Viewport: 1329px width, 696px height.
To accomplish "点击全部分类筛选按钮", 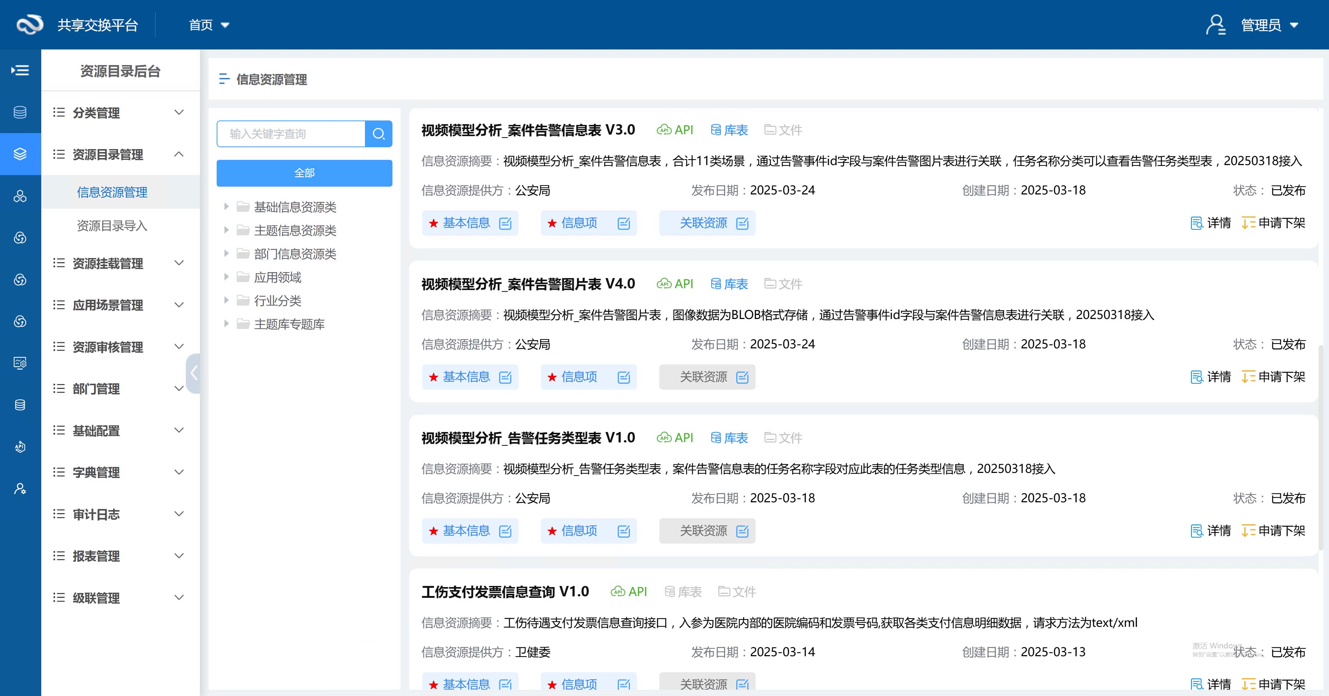I will coord(304,173).
